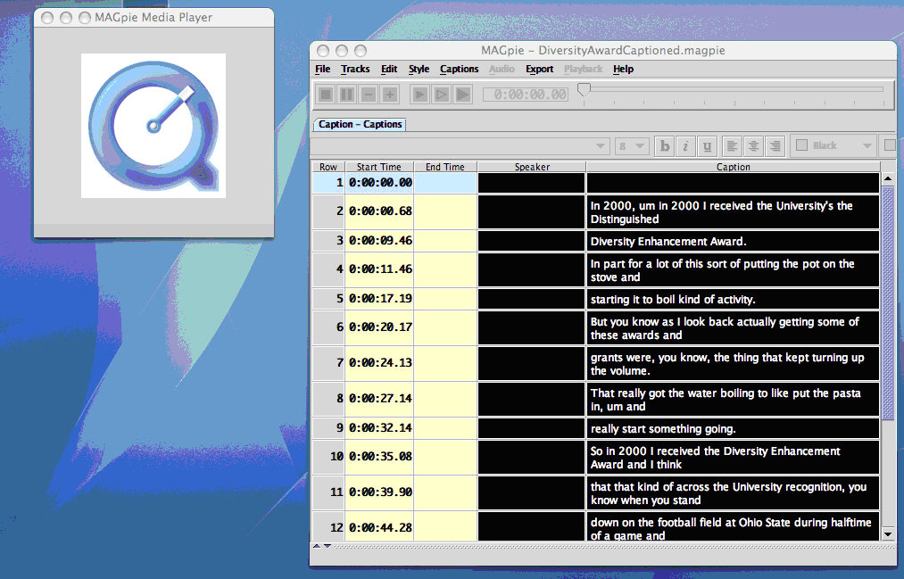The image size is (904, 579).
Task: Toggle bold formatting
Action: click(665, 146)
